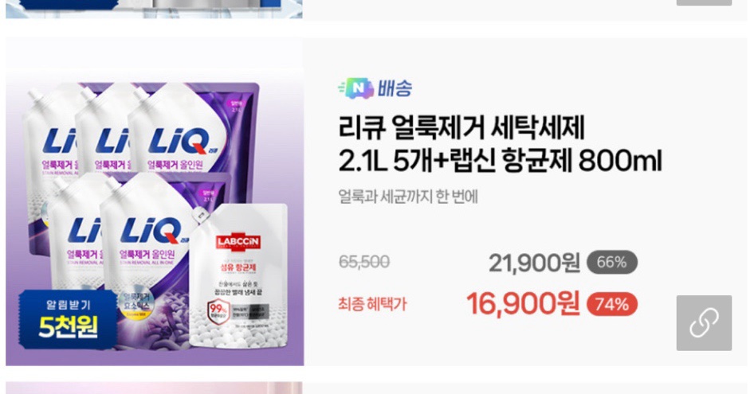
Task: Click the LABCCIN 섬유 항균제 pouch in image
Action: (x=238, y=276)
